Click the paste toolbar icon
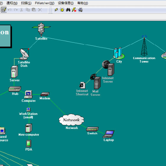This screenshot has width=166, height=166. (x=34, y=10)
